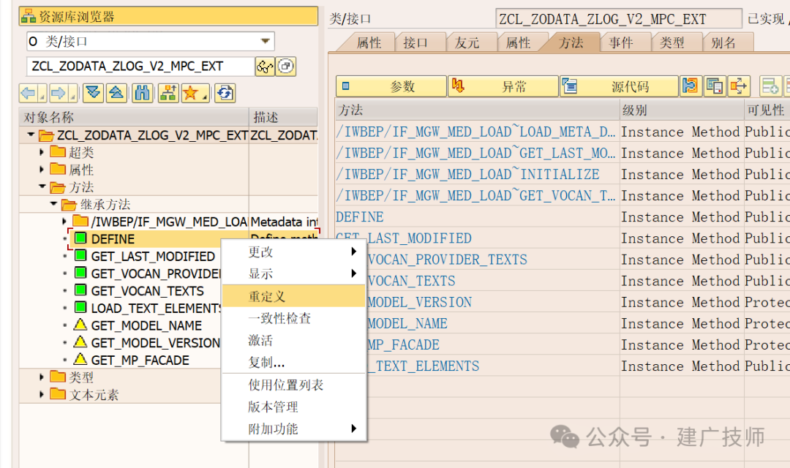Click the orange-blue icon after 源代码 button
This screenshot has width=790, height=468.
[691, 86]
